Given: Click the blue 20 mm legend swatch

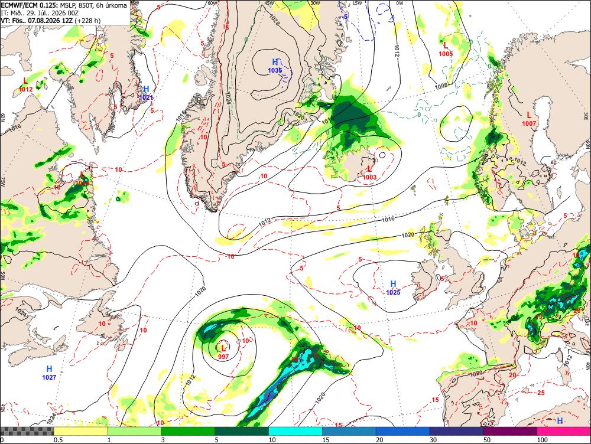Looking at the screenshot, I should pyautogui.click(x=402, y=431).
